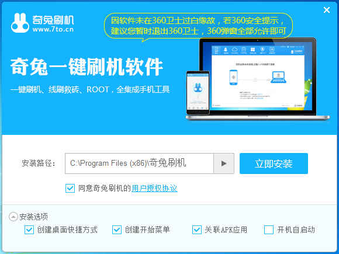This screenshot has height=254, width=339.
Task: Click the 奇兔刷机 rabbit logo icon
Action: point(20,23)
